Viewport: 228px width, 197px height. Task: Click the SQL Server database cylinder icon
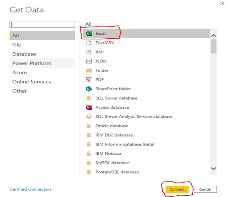tap(89, 98)
